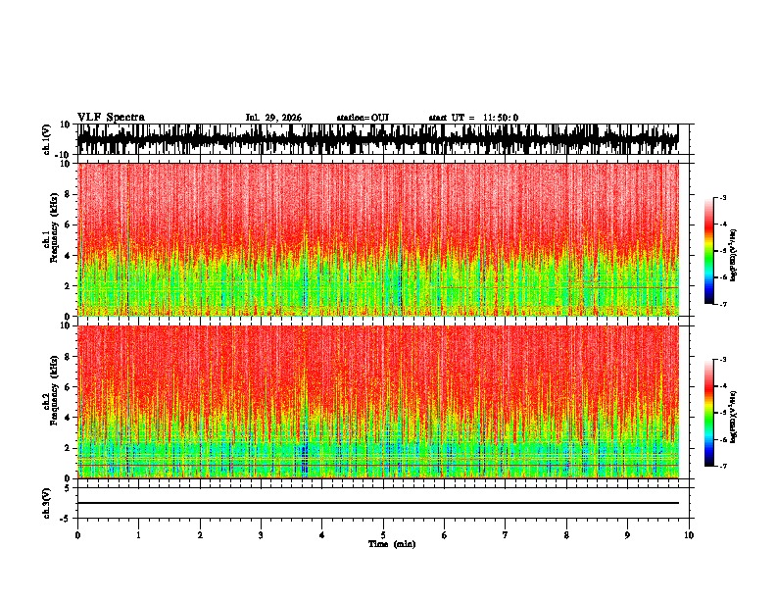Click the flat ch.3 voltage trace line
This screenshot has width=776, height=600.
click(x=378, y=503)
